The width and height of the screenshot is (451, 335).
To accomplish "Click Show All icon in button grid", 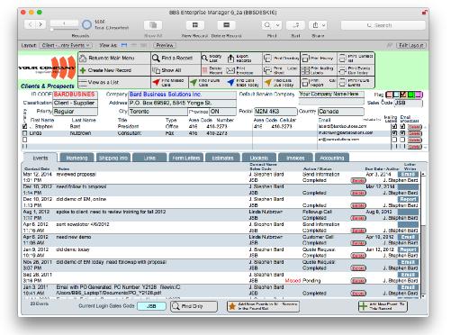I will coord(156,70).
